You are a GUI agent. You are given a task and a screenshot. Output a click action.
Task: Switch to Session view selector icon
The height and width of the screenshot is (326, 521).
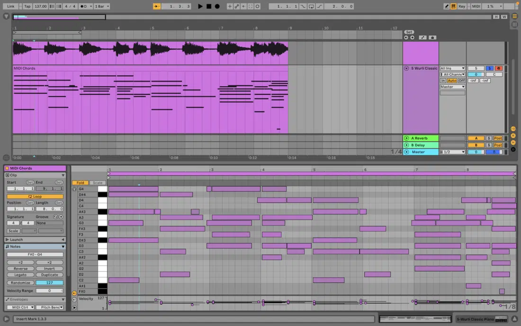515,24
